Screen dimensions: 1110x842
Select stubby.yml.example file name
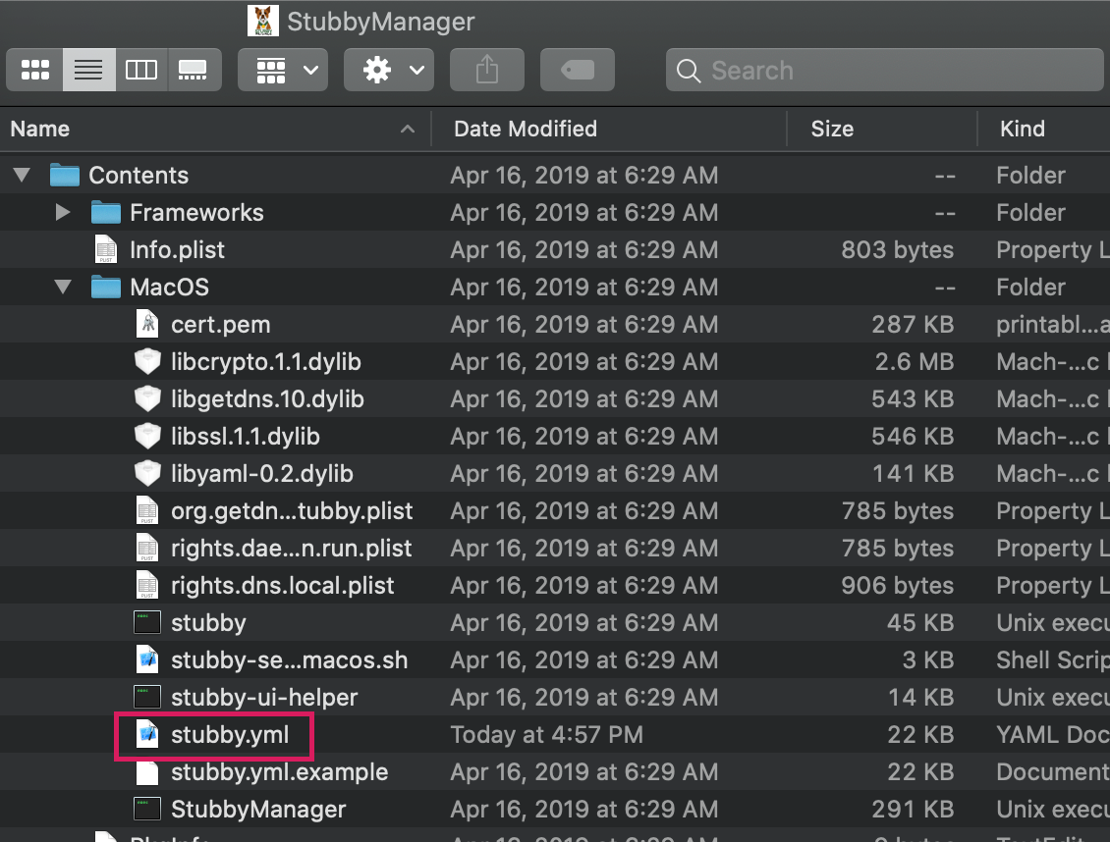click(x=280, y=772)
